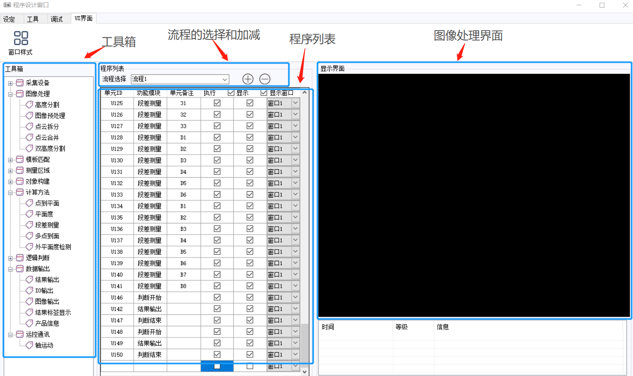Click the plus icon to add a flow

click(248, 79)
